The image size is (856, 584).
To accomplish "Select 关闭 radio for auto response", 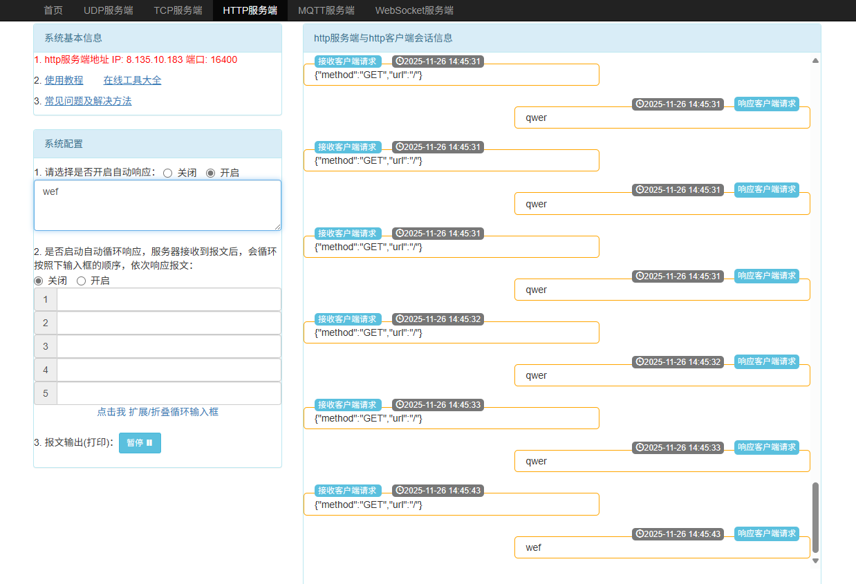I will [x=167, y=173].
